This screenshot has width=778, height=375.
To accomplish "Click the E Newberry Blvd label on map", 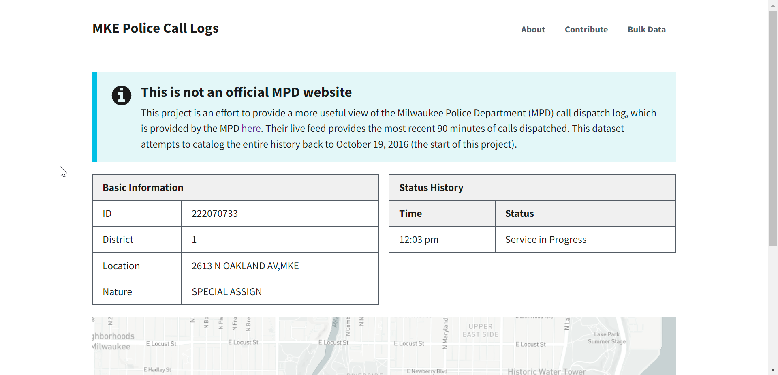I will click(x=427, y=371).
